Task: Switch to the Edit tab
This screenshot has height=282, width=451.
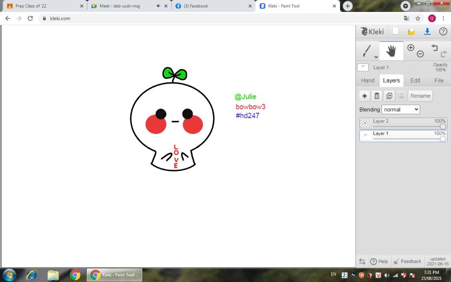Action: tap(415, 81)
